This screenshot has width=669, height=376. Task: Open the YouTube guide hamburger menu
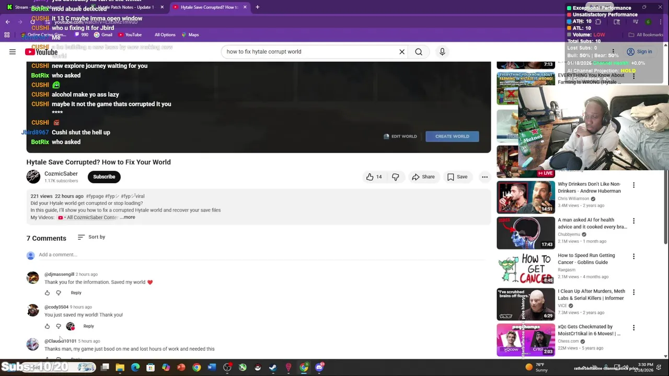point(13,52)
